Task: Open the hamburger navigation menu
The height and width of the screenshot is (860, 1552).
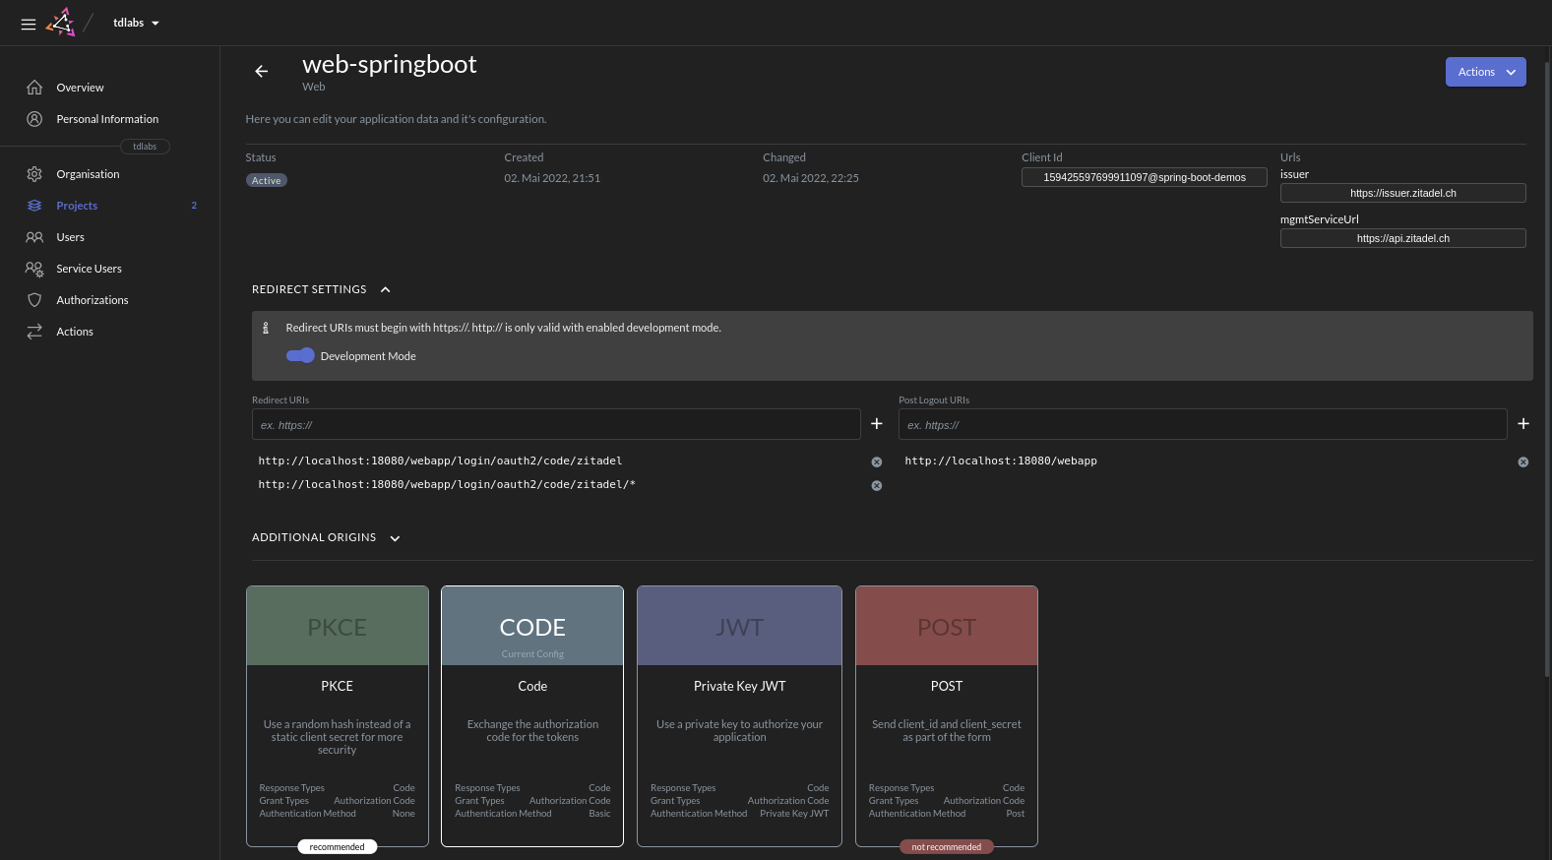Action: click(x=29, y=24)
